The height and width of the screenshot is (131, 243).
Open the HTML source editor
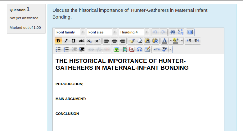[x=157, y=50]
